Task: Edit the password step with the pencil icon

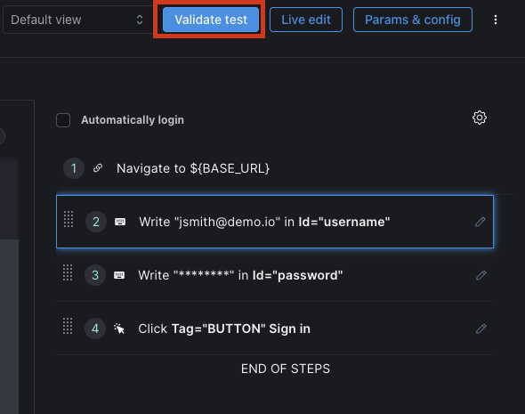Action: tap(481, 275)
